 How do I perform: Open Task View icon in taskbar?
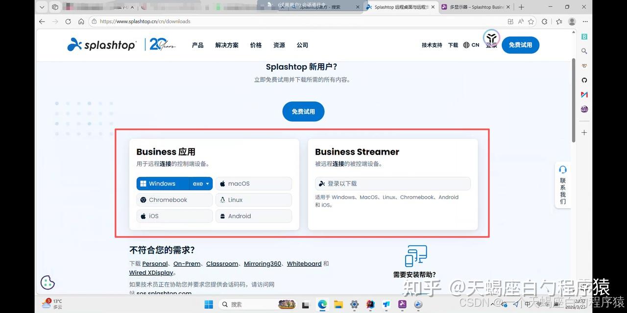point(306,304)
